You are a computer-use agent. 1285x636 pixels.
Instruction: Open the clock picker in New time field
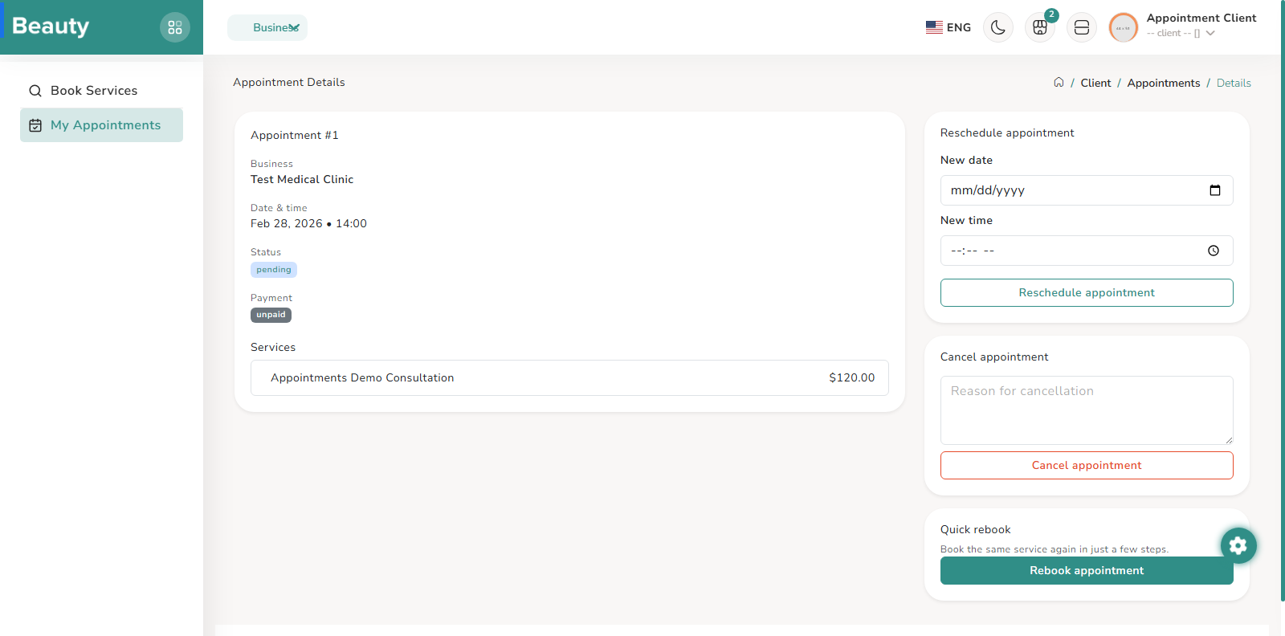[x=1213, y=251]
